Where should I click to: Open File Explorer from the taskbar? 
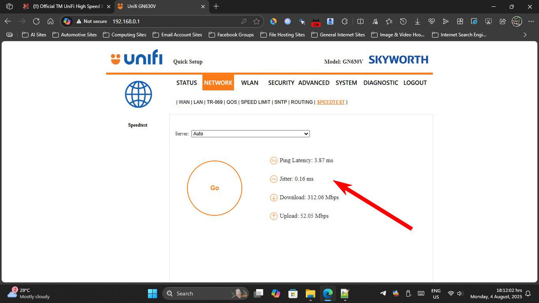coord(310,293)
